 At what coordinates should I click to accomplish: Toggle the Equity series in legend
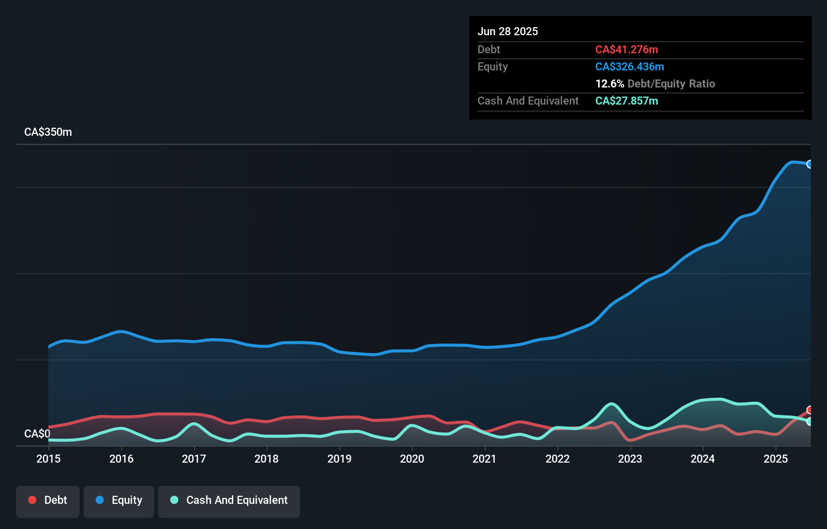119,500
